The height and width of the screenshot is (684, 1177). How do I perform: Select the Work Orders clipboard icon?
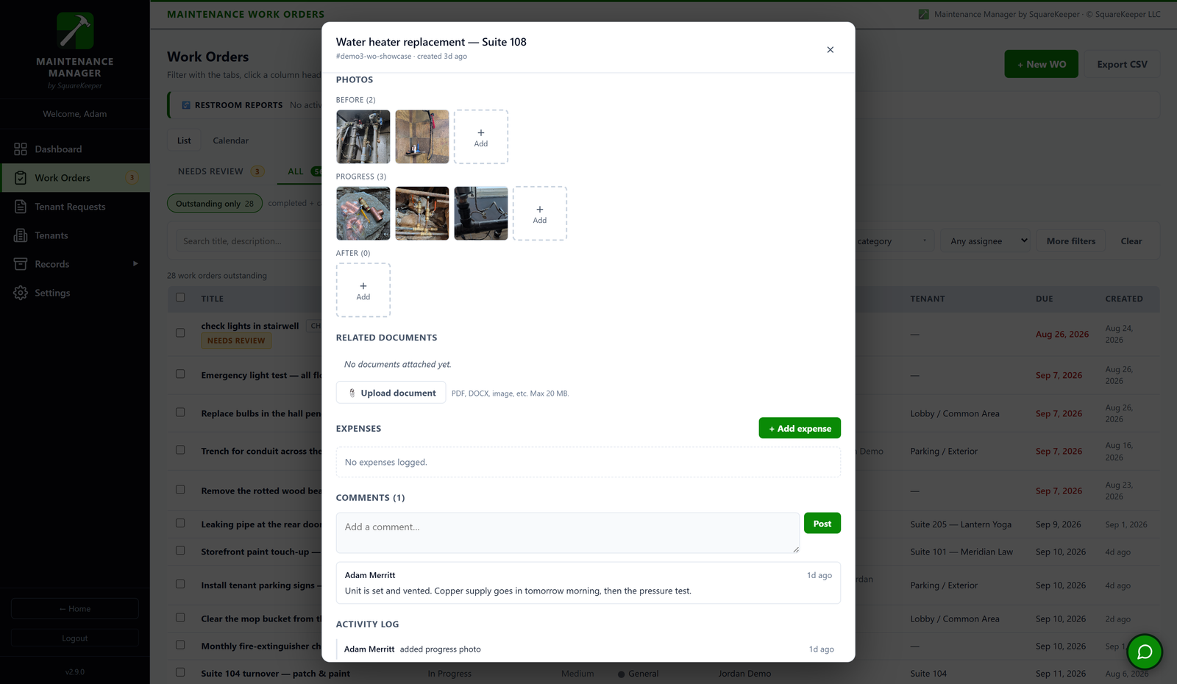tap(21, 178)
